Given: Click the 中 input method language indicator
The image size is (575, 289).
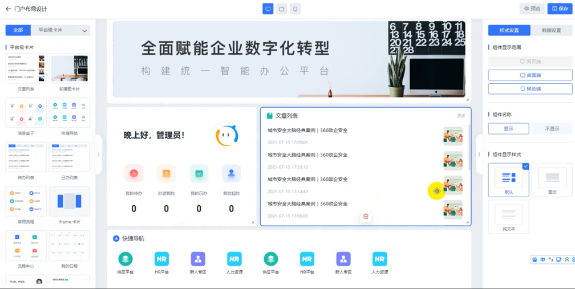Looking at the screenshot, I should [542, 260].
